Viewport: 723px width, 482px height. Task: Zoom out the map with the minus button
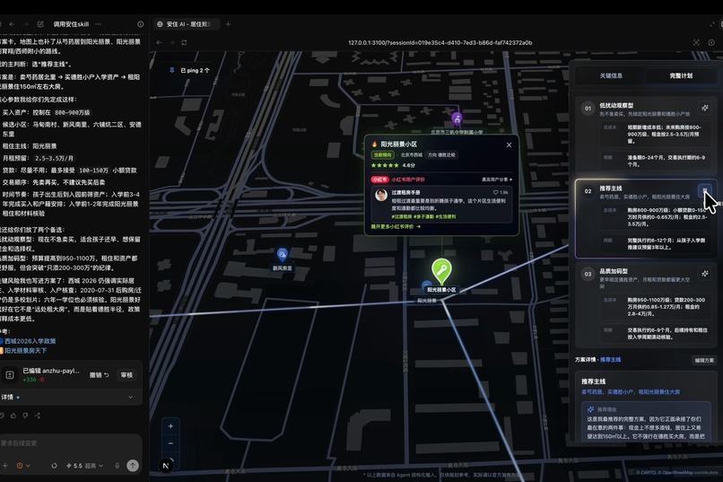[170, 443]
